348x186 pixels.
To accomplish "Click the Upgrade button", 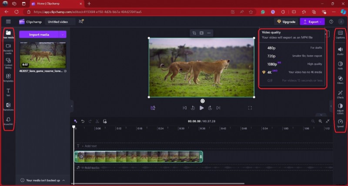I will (286, 22).
